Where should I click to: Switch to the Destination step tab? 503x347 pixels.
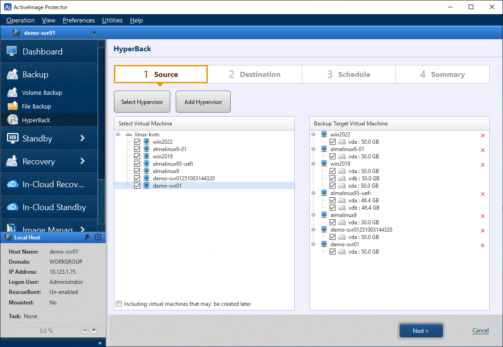254,74
